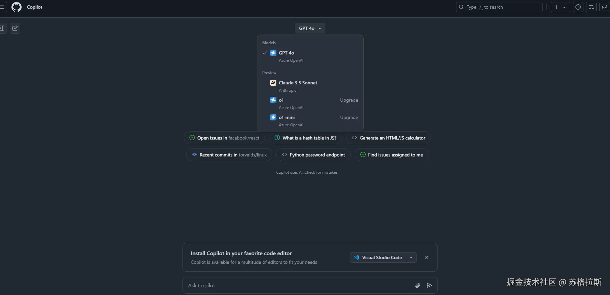Click the o1-mini model sparkle icon

pos(273,117)
